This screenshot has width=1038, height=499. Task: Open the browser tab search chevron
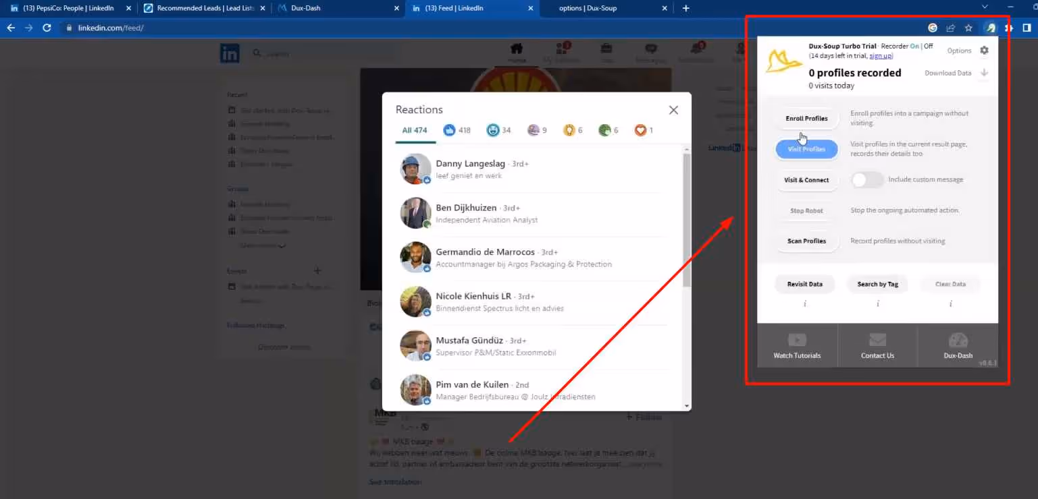click(x=983, y=6)
